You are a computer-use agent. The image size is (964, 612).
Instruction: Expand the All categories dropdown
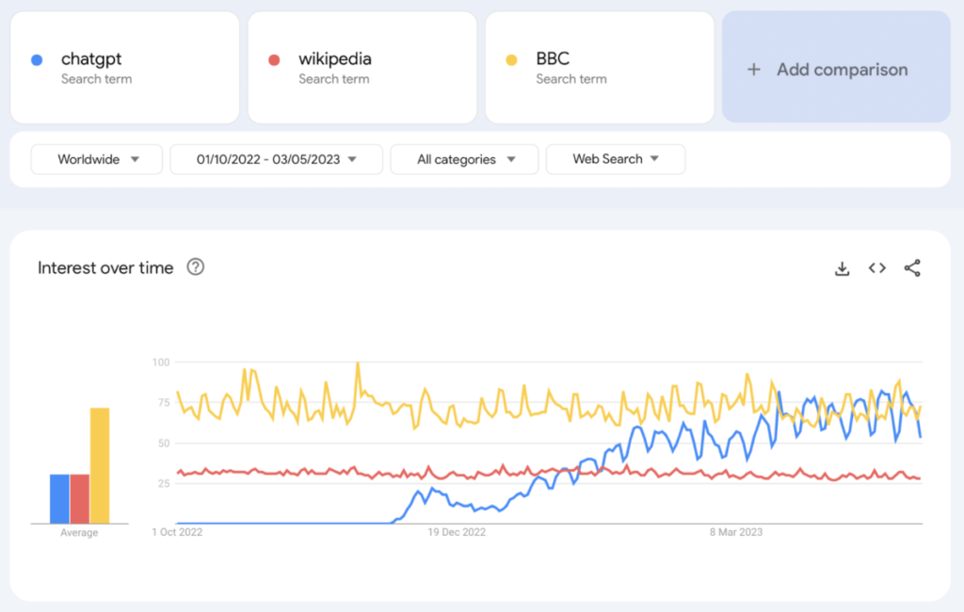pos(463,159)
